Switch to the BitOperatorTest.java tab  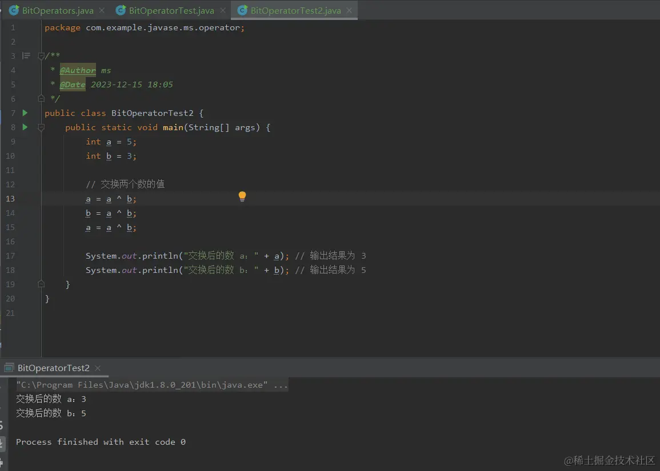point(171,10)
